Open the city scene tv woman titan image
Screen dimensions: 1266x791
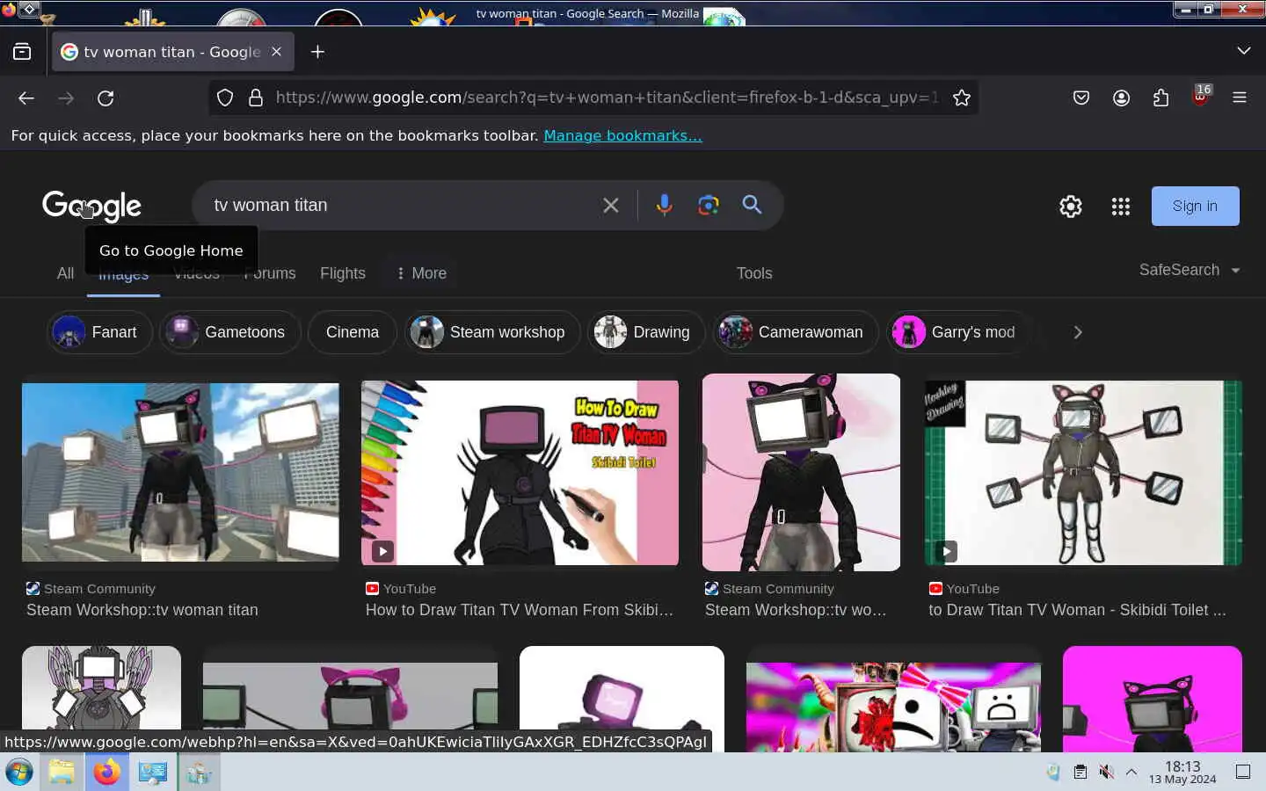[180, 472]
